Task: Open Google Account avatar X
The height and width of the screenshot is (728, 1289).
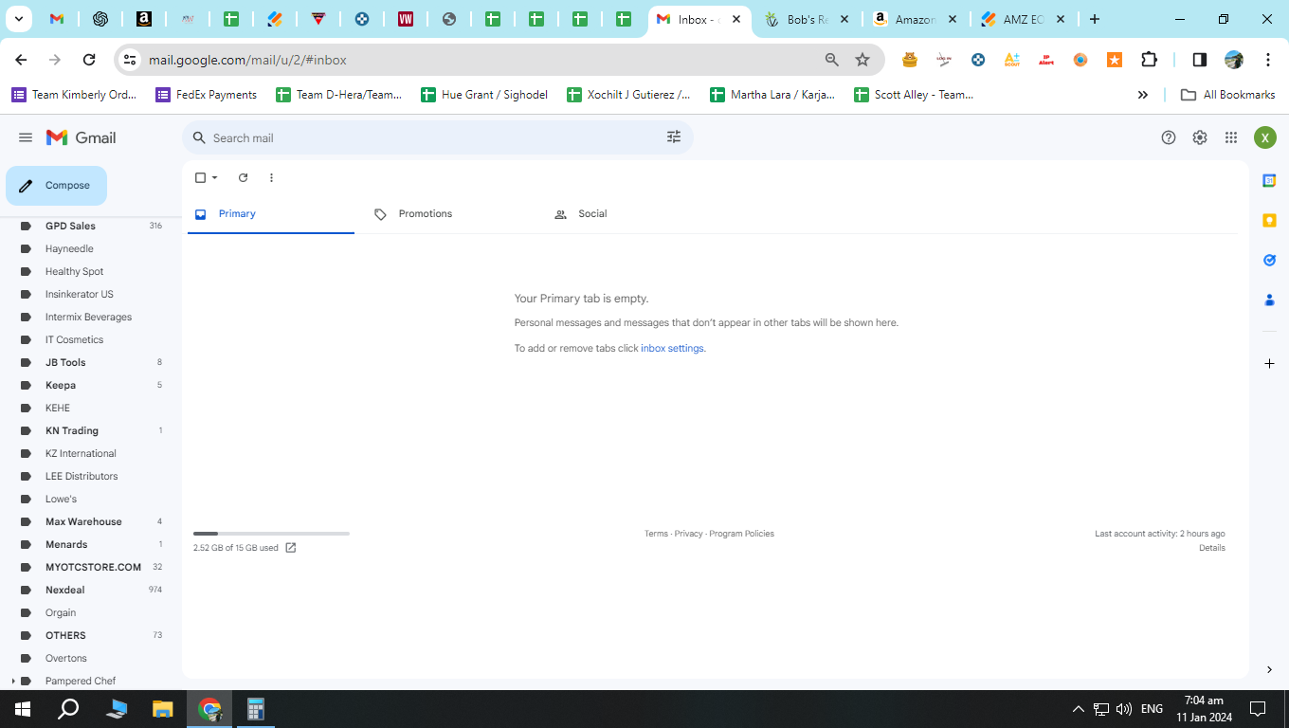Action: click(x=1264, y=137)
